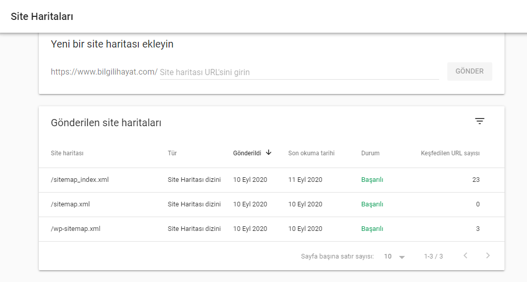
Task: Open the /sitemap.xml row
Action: click(272, 205)
